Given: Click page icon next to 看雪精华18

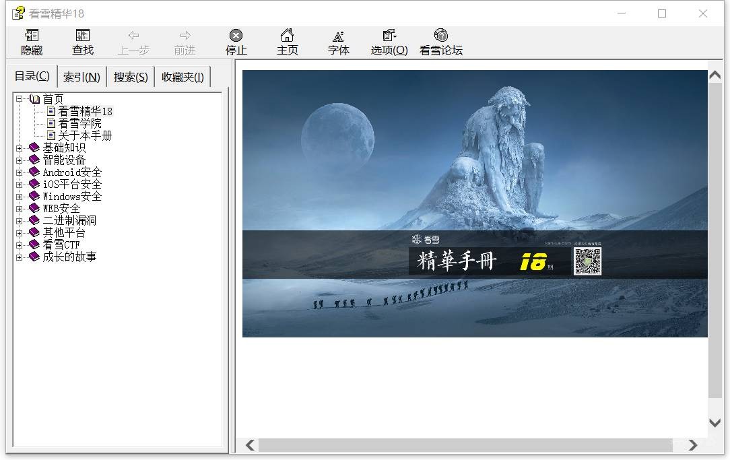Looking at the screenshot, I should (51, 111).
